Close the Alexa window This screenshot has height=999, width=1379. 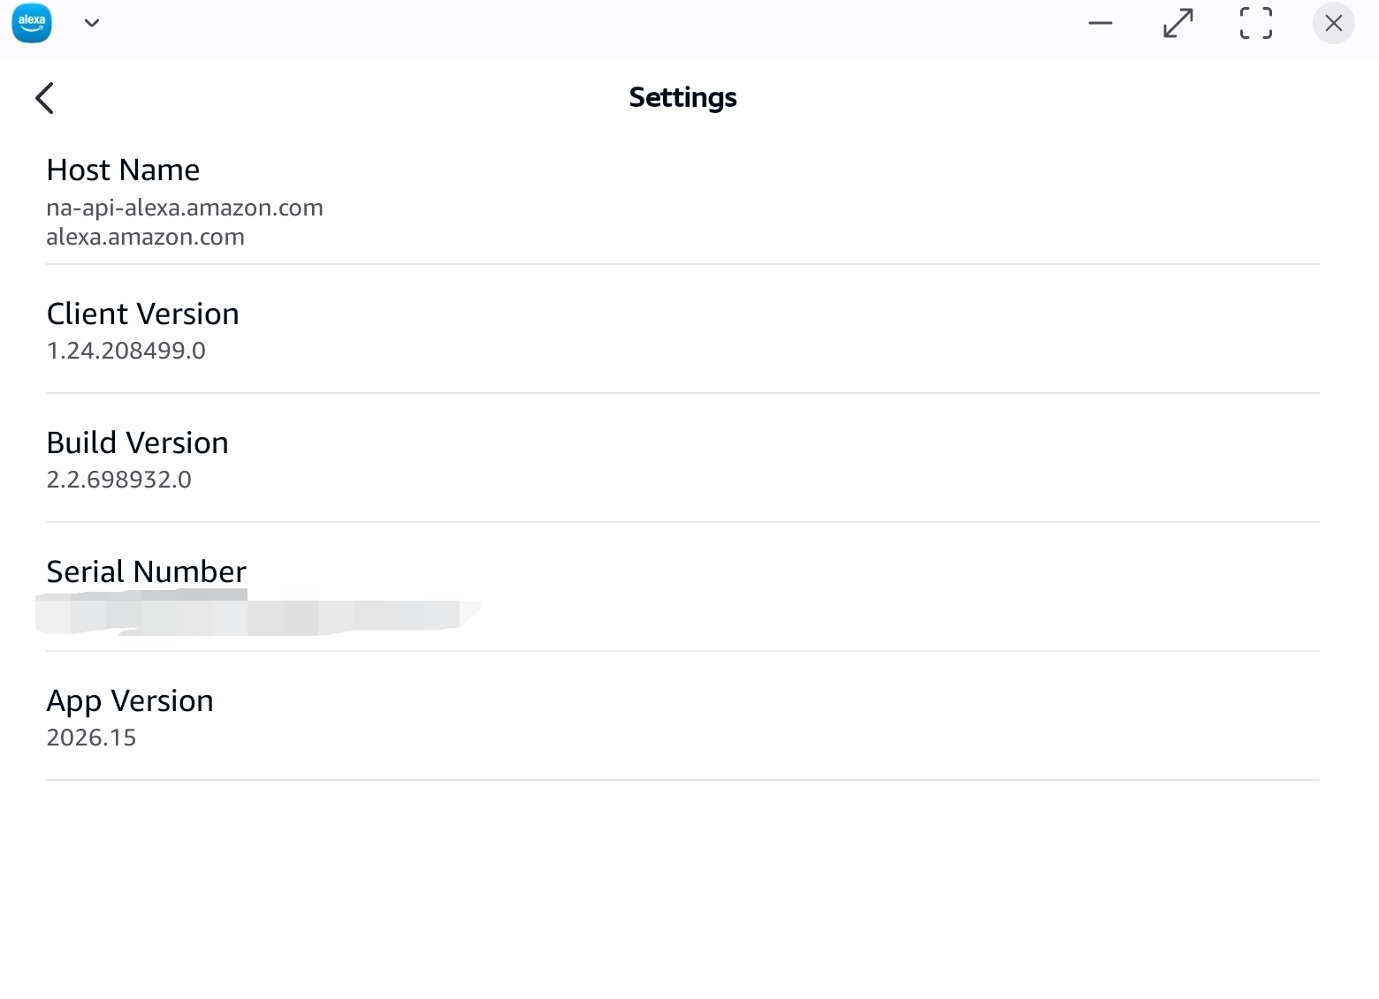coord(1334,23)
